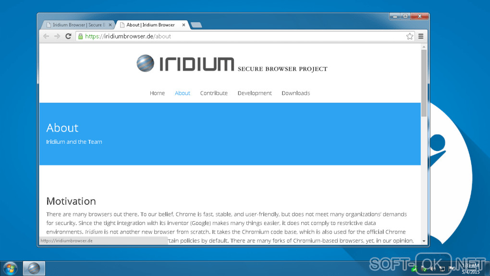The width and height of the screenshot is (490, 276).
Task: Click the volume speaker tray icon
Action: (433, 268)
